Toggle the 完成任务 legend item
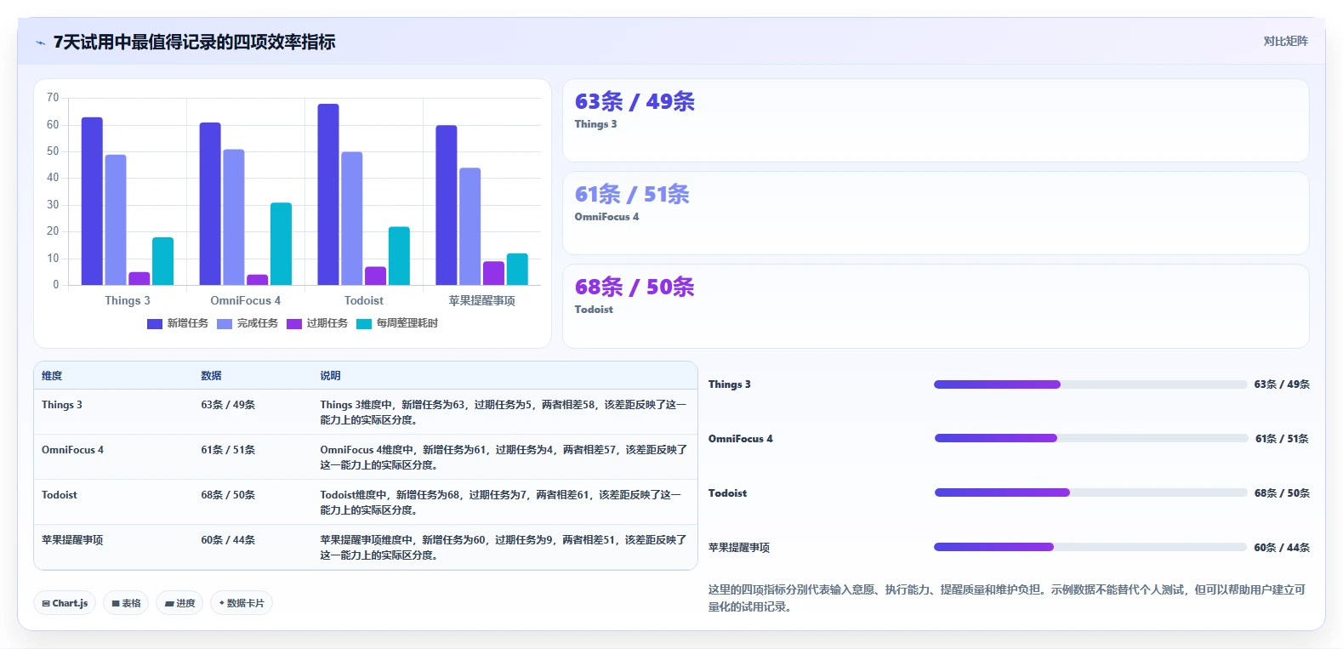The width and height of the screenshot is (1343, 649). (x=248, y=323)
